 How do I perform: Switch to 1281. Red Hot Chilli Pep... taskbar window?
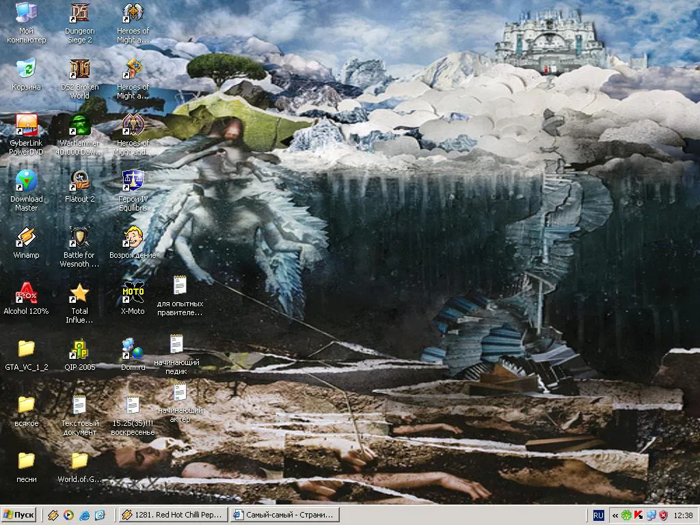tap(172, 515)
